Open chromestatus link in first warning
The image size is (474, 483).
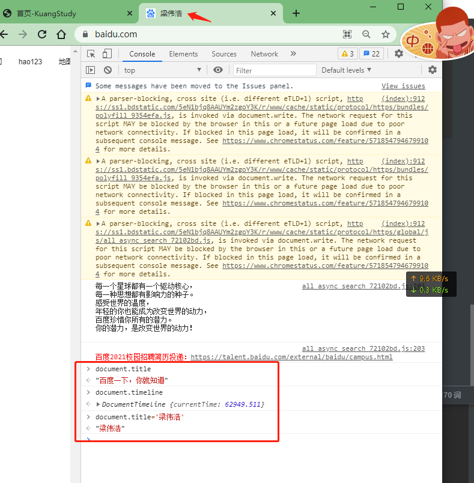click(x=325, y=141)
